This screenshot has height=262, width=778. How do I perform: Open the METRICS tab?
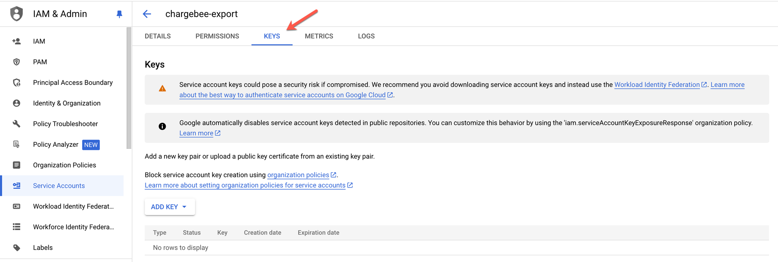point(319,36)
